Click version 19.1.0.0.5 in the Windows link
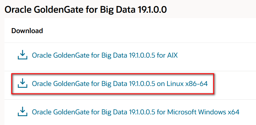 [x=141, y=112]
